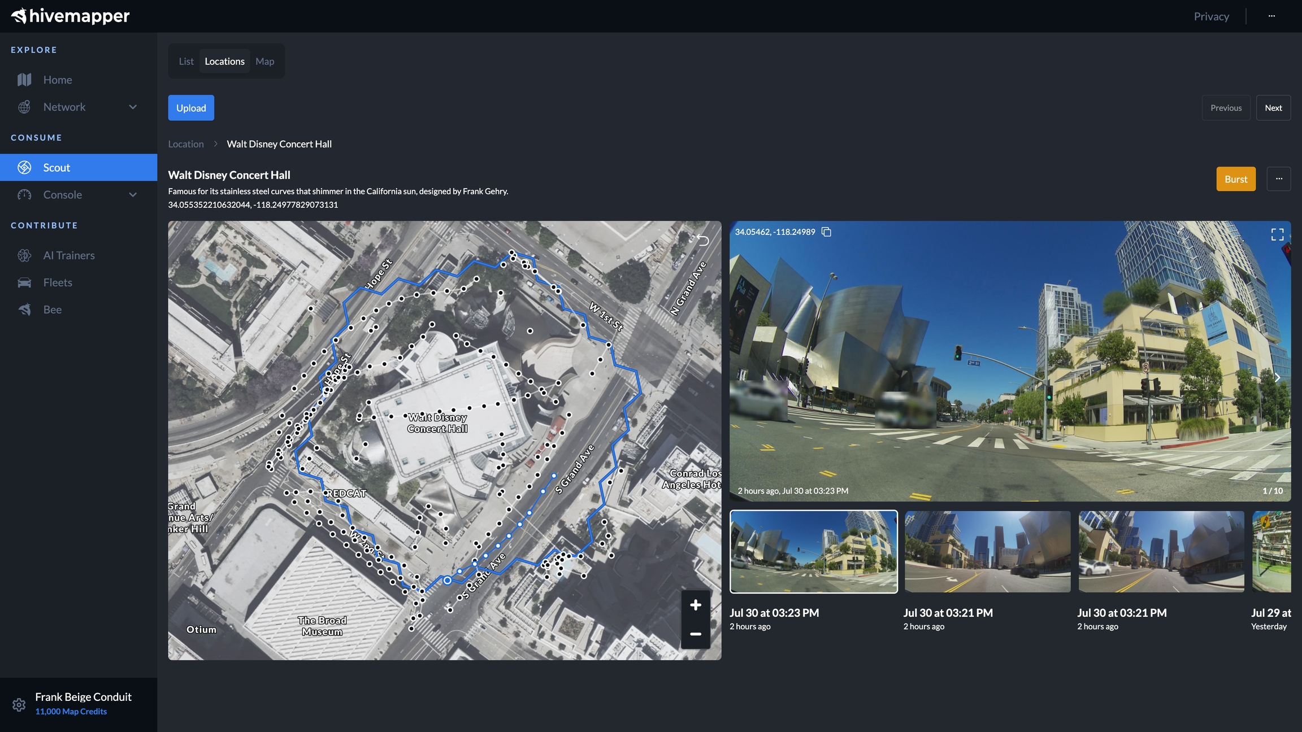Click the blue ring map marker
This screenshot has width=1302, height=732.
[447, 580]
